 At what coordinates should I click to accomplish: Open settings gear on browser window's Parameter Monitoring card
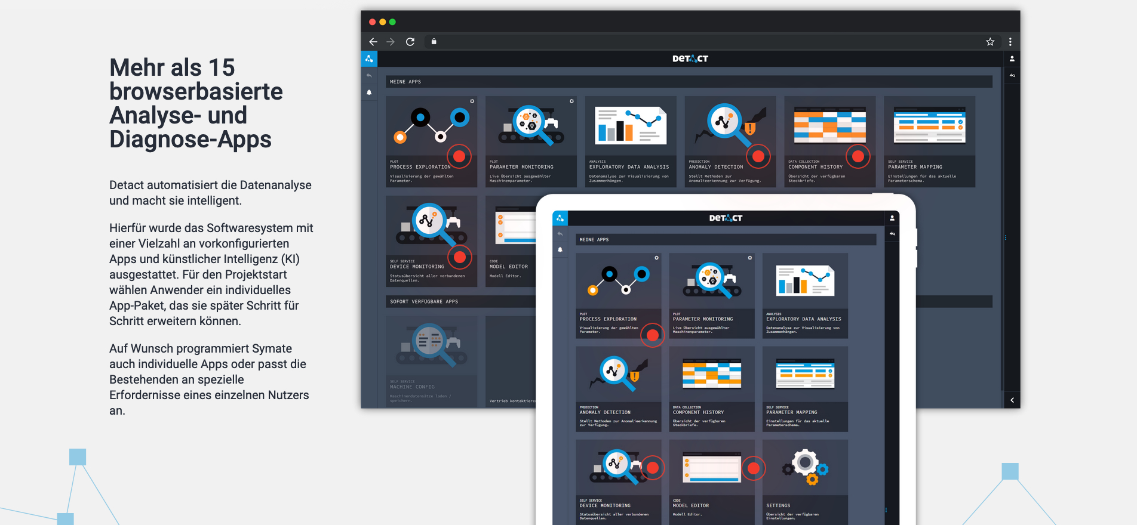pos(571,101)
